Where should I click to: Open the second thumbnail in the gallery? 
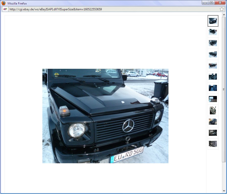click(213, 32)
